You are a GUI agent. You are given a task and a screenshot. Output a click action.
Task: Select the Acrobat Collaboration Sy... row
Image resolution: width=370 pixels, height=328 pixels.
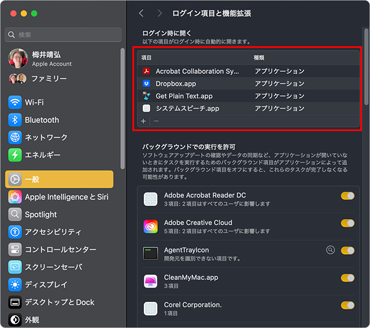(248, 71)
